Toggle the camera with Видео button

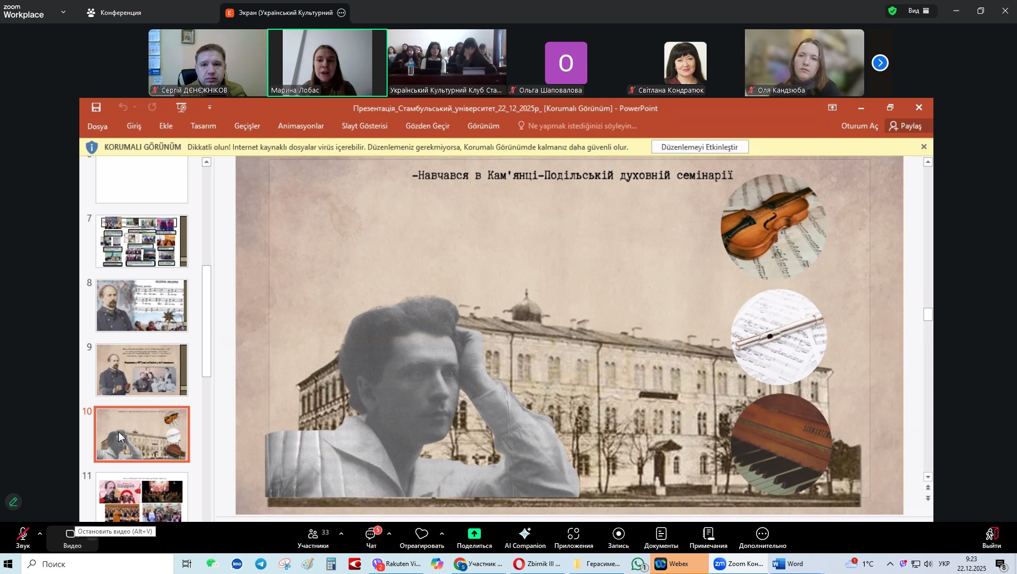(72, 537)
